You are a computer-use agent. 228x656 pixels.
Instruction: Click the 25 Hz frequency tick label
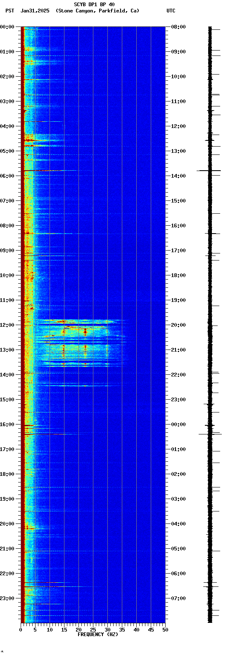coord(93,630)
